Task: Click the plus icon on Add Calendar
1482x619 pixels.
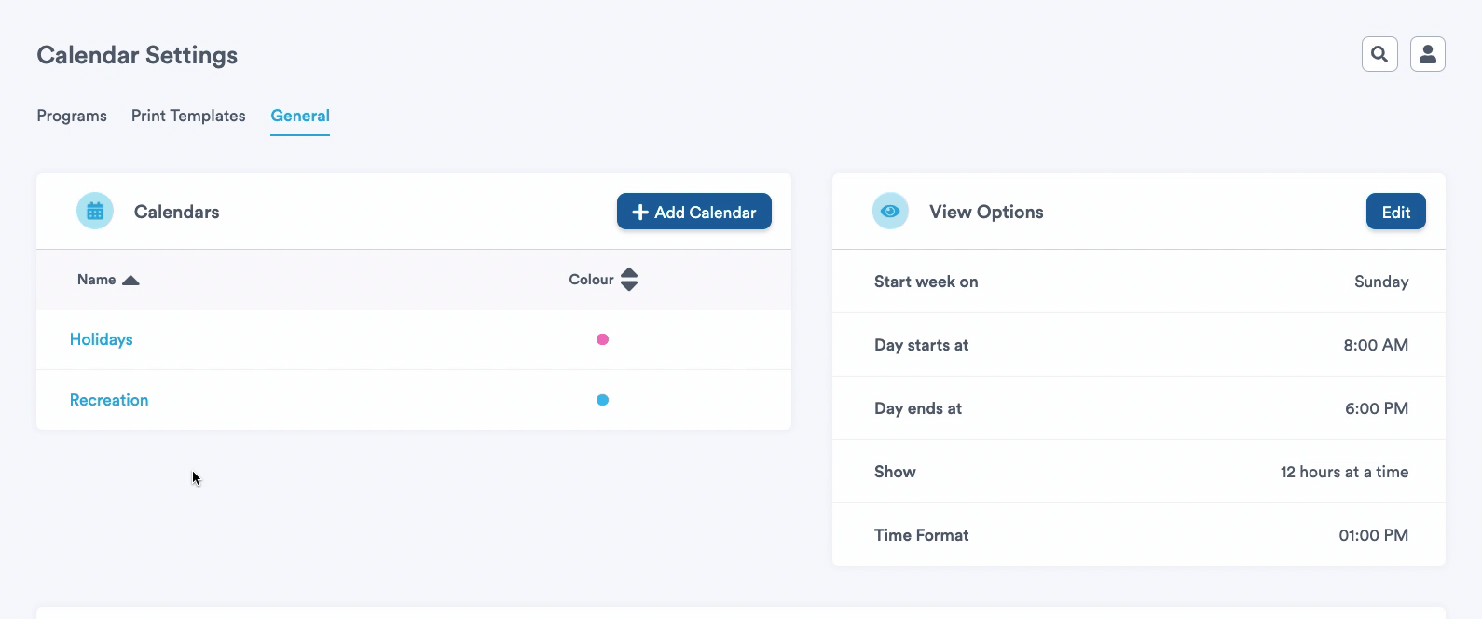Action: click(640, 213)
